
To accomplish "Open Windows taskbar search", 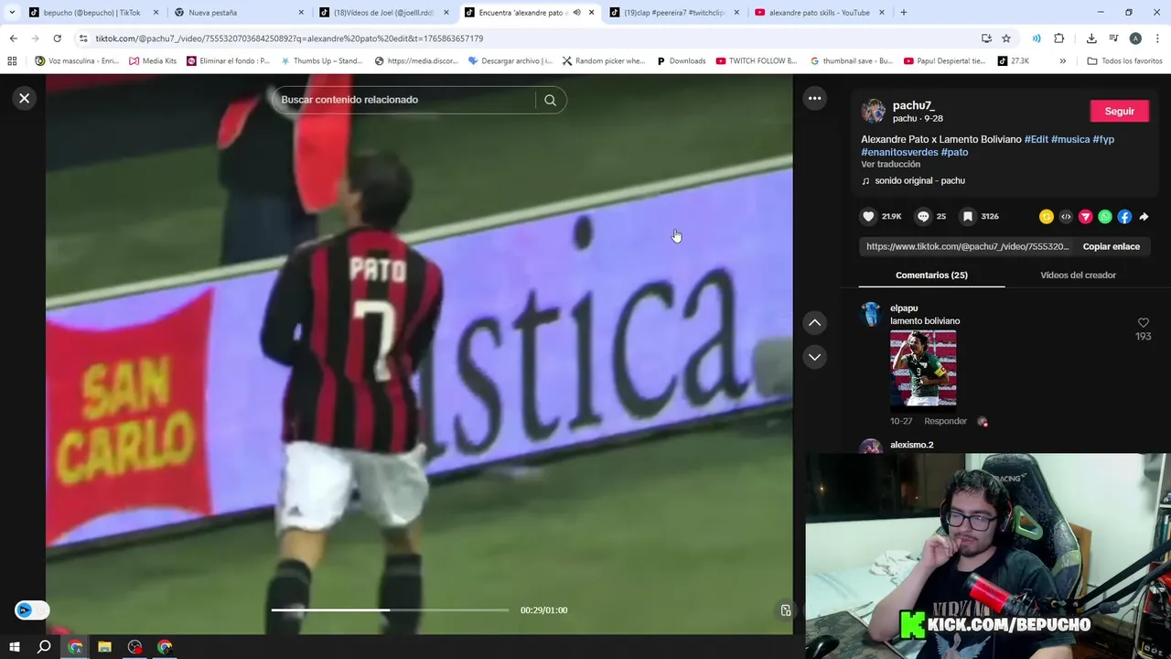I will (44, 647).
